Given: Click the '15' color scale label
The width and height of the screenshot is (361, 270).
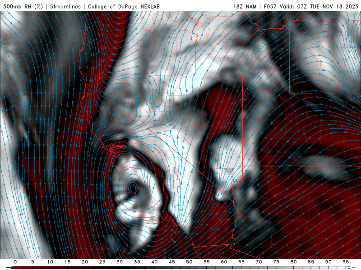Looking at the screenshot, I should [67, 262].
